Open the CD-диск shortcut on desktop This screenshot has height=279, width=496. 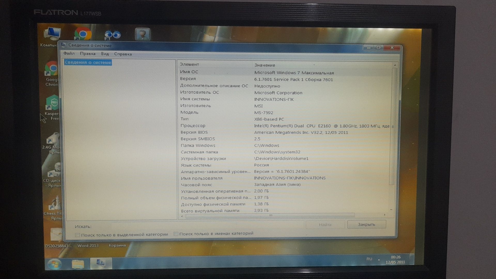(x=52, y=175)
